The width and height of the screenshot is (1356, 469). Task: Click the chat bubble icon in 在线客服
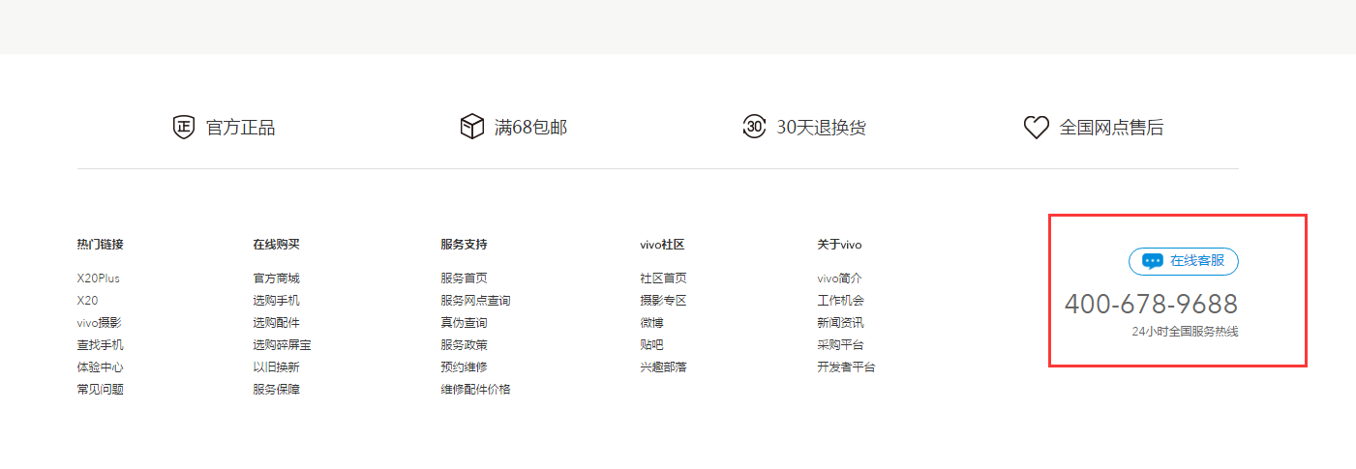click(x=1152, y=261)
